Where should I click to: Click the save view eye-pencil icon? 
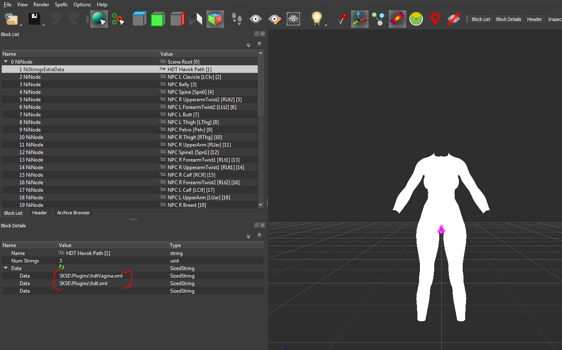tap(275, 19)
